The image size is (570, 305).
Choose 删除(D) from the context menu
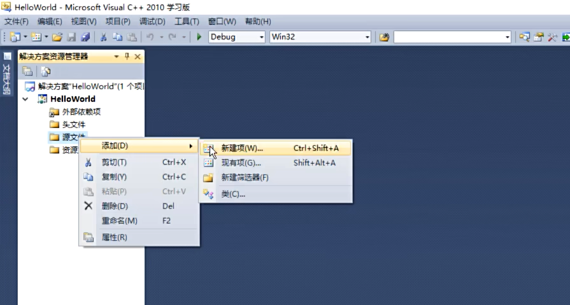(139, 206)
